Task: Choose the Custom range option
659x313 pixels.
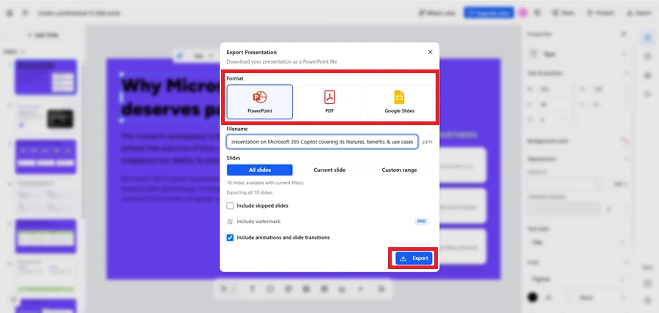Action: coord(399,170)
